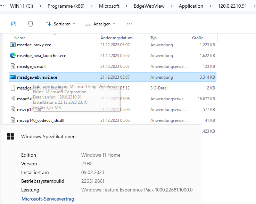Click the SIG-Datei type cell
The image size is (256, 204).
click(x=159, y=88)
